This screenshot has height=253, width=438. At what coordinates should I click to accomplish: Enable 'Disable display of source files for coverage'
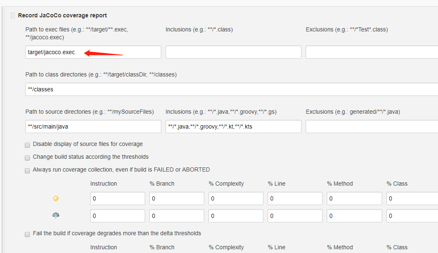27,145
